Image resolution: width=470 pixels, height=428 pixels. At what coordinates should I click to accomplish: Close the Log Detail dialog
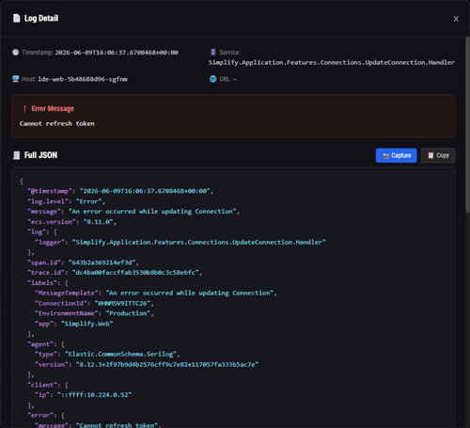pos(456,19)
